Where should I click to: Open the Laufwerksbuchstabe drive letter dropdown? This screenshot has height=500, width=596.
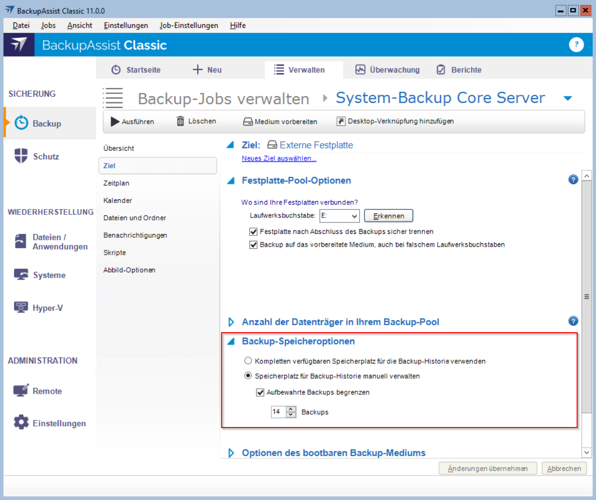[354, 216]
